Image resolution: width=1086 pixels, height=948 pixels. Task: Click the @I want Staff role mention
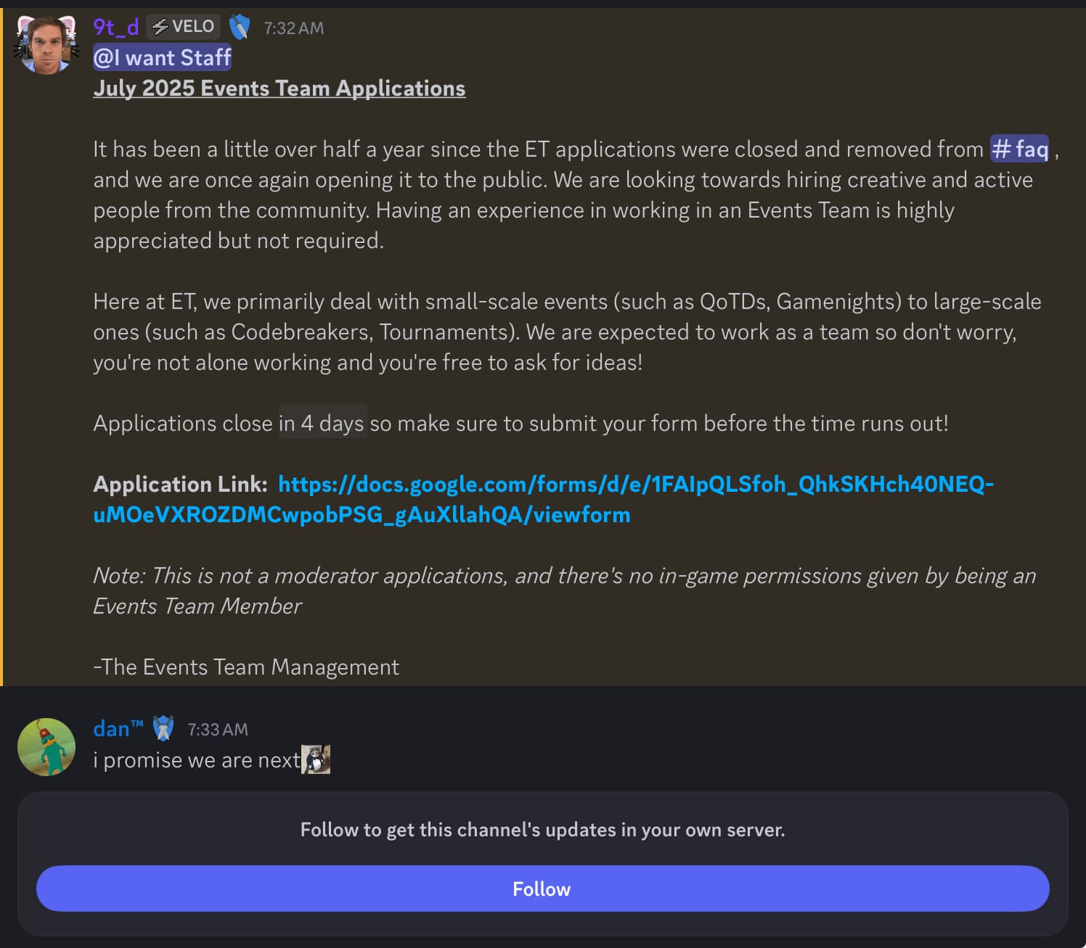pos(163,57)
